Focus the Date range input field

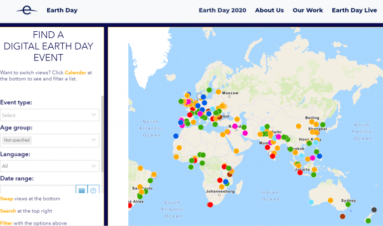(x=38, y=189)
